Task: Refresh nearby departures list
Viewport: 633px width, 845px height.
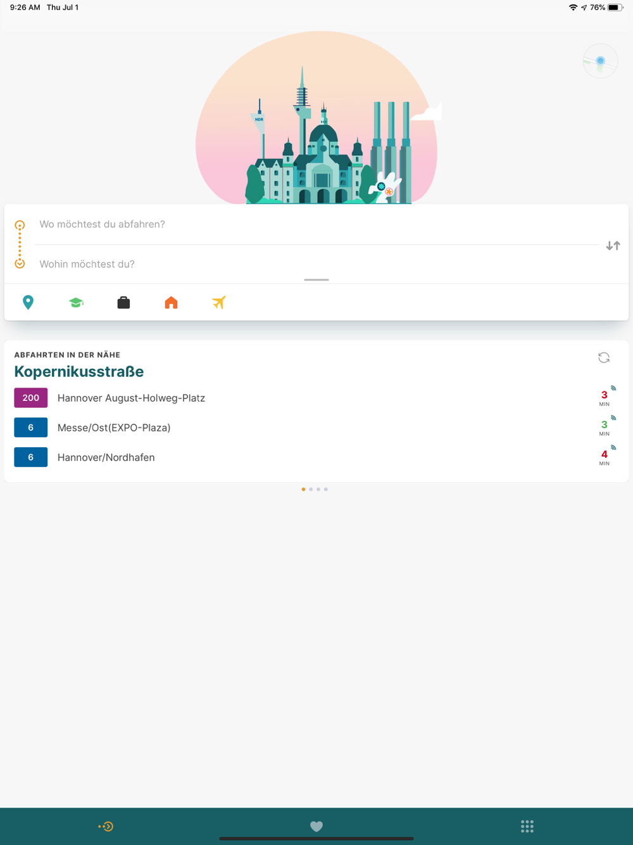Action: pyautogui.click(x=604, y=358)
